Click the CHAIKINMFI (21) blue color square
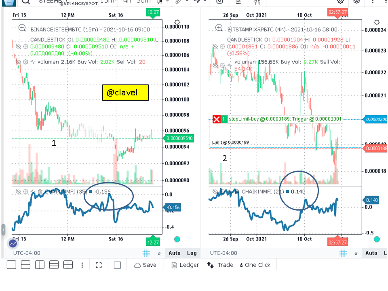The image size is (388, 291). tap(287, 192)
